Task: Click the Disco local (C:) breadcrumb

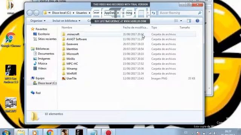Action: point(61,13)
